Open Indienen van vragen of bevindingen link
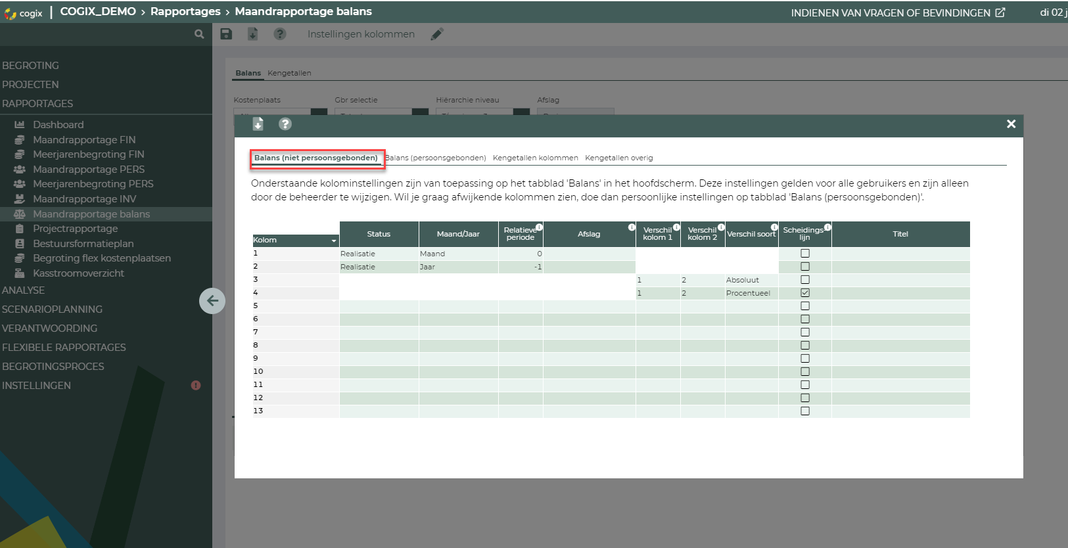 [x=897, y=12]
